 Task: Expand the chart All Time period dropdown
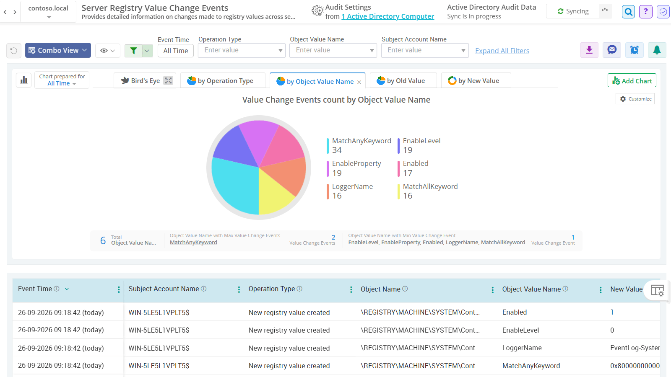pyautogui.click(x=62, y=83)
